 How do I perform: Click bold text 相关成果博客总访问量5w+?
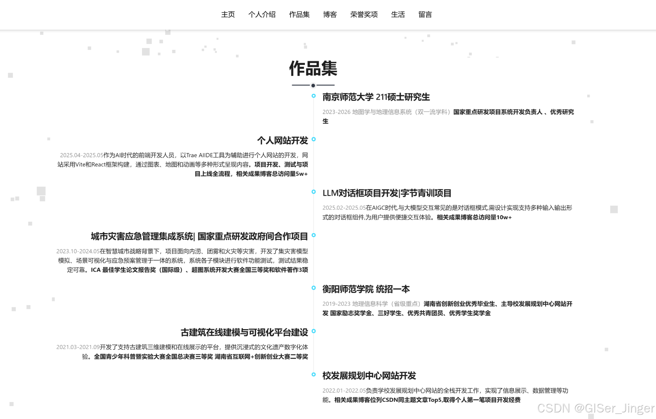[x=272, y=174]
